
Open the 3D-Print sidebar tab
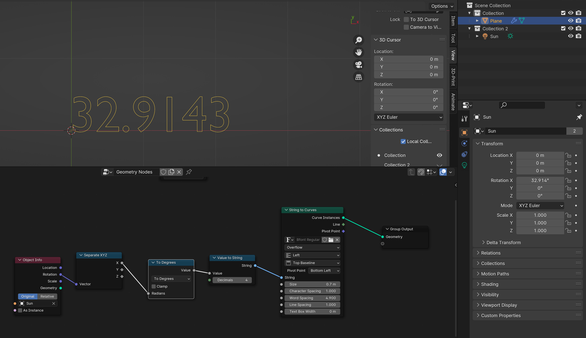453,76
